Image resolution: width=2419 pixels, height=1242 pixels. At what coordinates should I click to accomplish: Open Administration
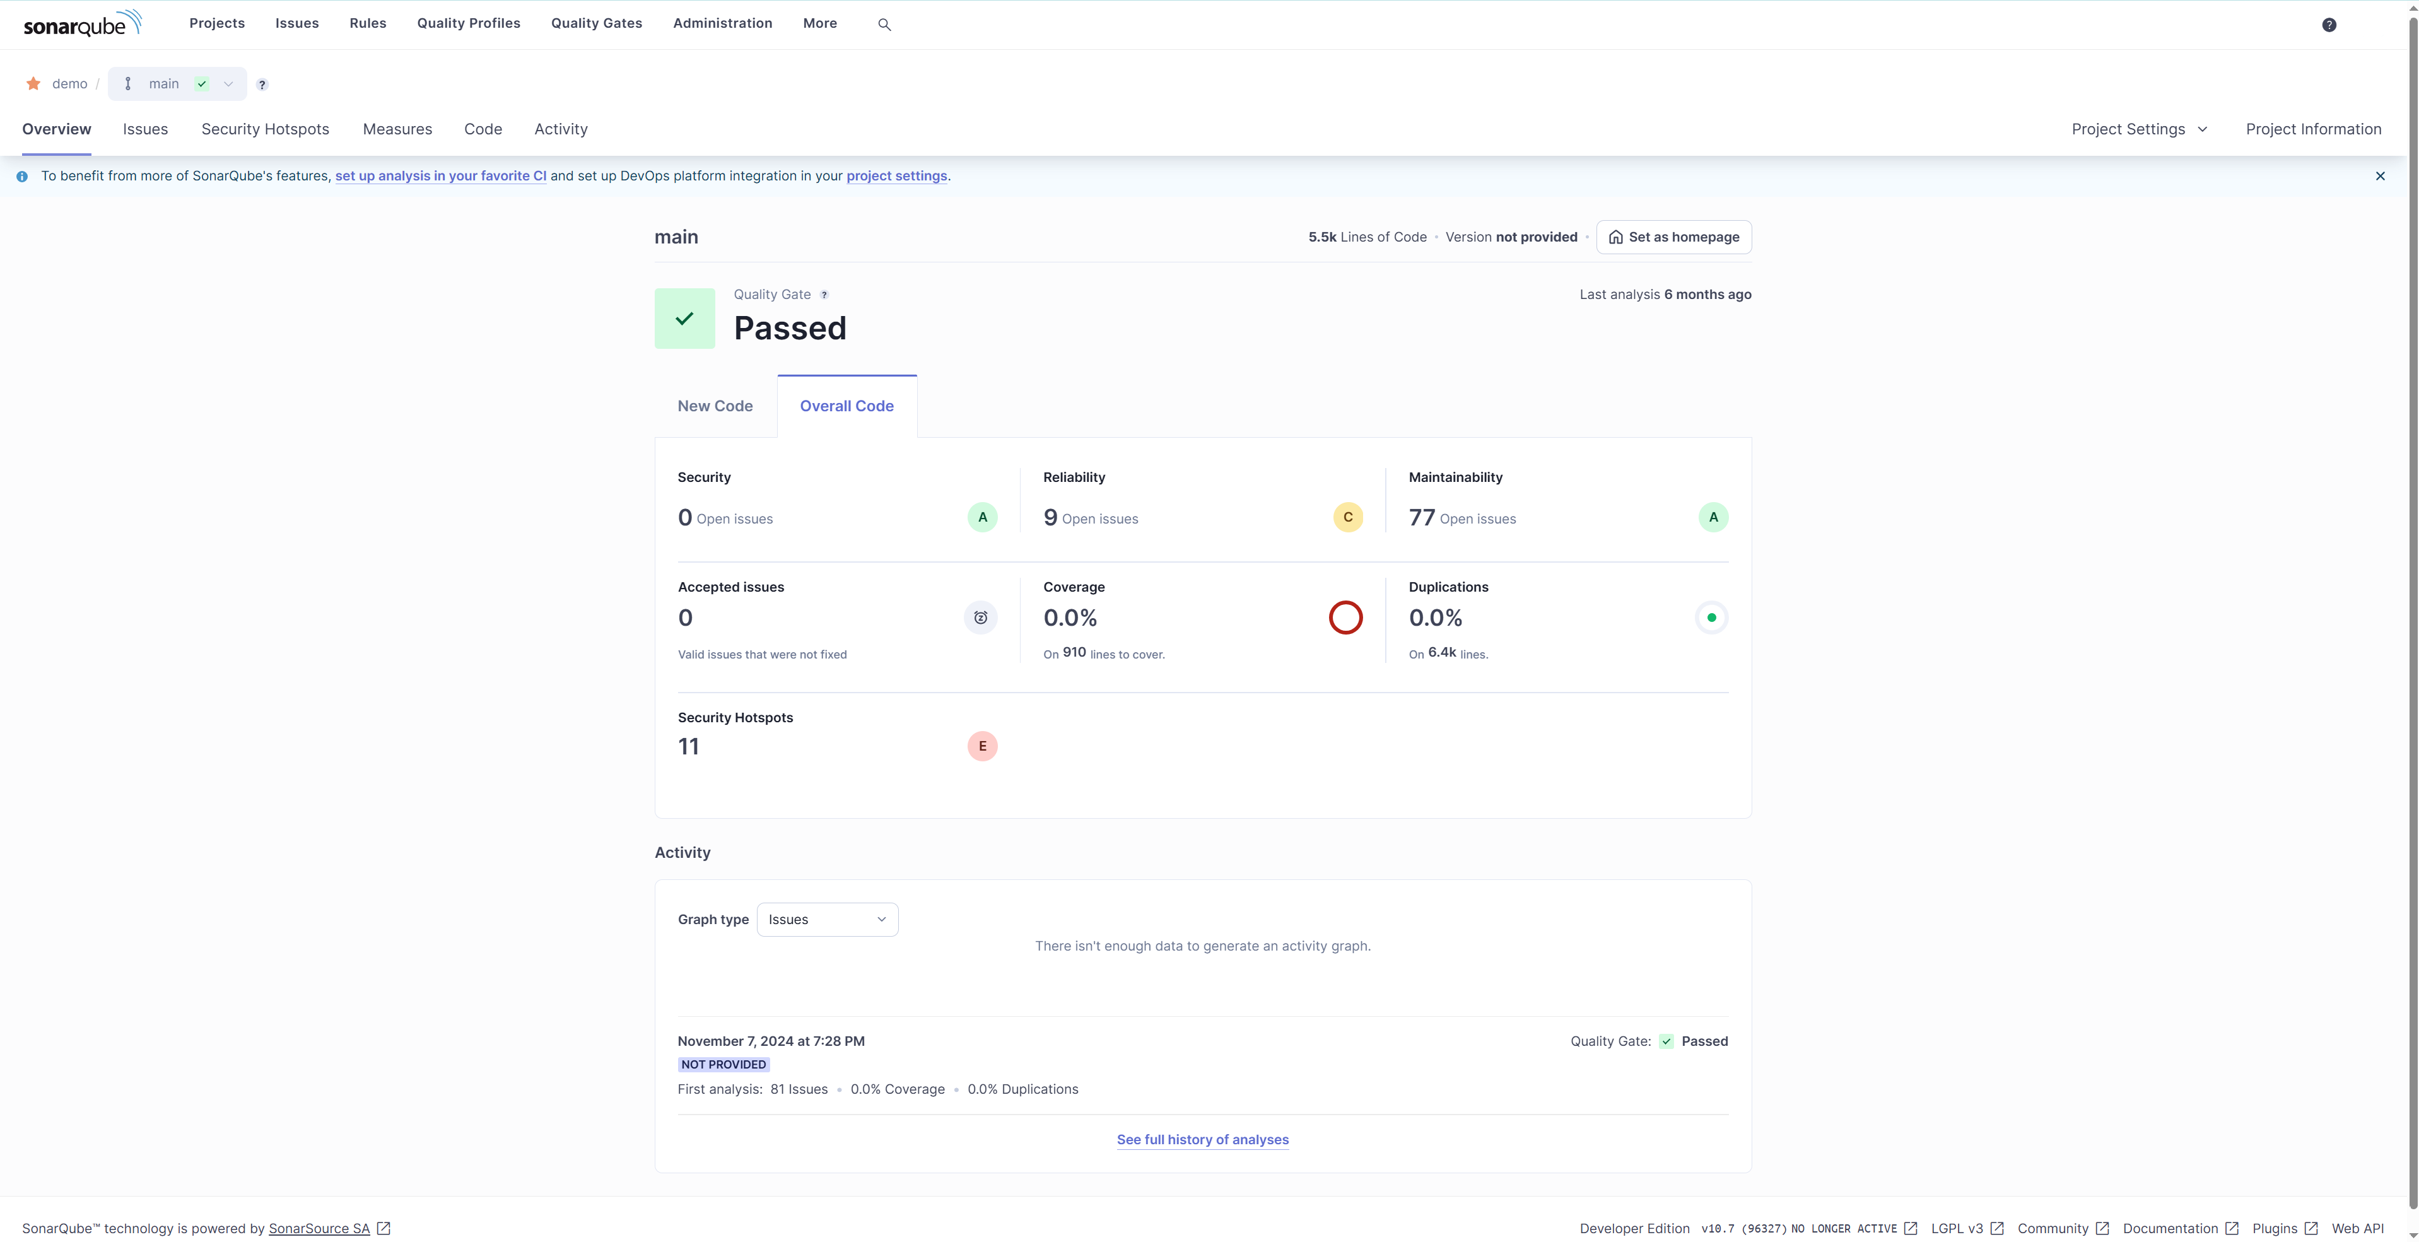pos(722,23)
